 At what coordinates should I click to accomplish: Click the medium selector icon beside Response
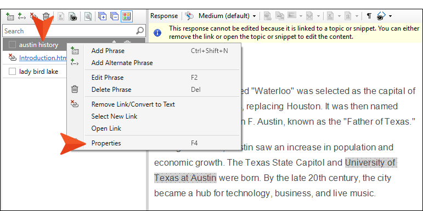189,16
